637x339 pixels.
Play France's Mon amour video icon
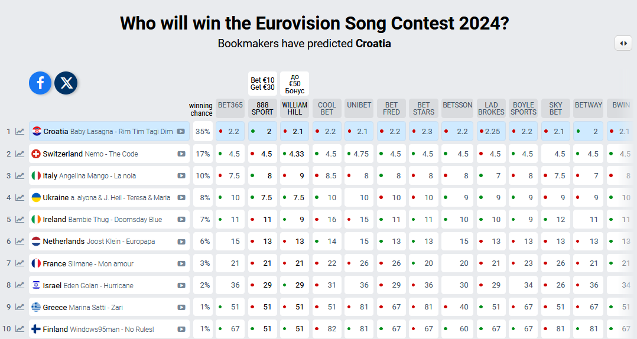click(181, 263)
